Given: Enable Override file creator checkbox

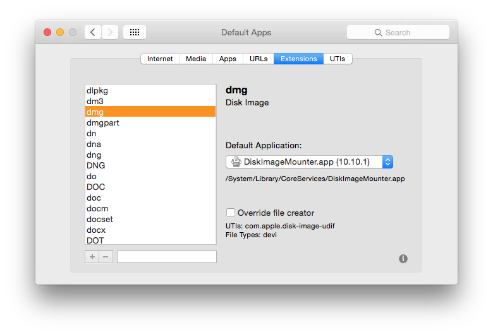Looking at the screenshot, I should click(x=231, y=213).
